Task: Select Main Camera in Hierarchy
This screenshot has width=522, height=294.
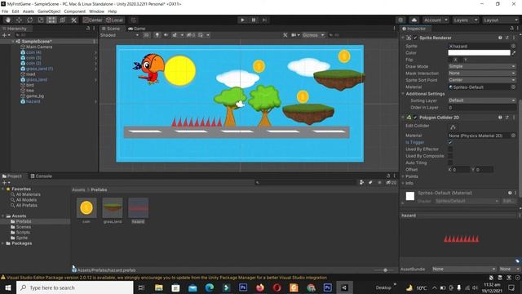Action: point(39,47)
